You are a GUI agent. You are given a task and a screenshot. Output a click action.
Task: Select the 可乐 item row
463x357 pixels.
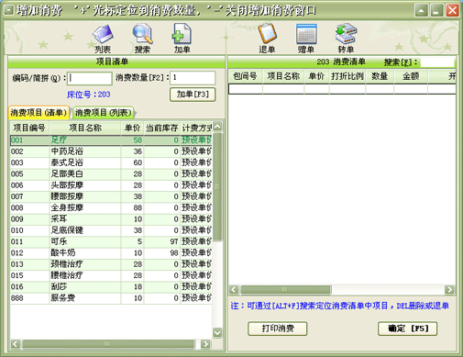tap(111, 241)
